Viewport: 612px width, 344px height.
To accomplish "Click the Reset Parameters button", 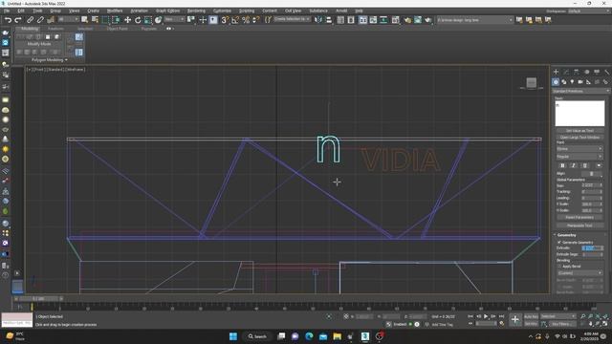I will (579, 217).
